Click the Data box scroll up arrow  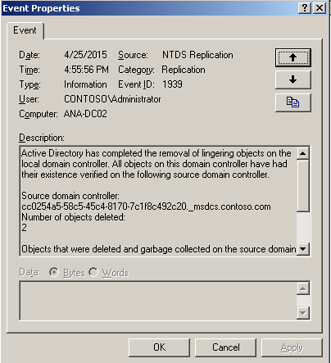(x=302, y=288)
